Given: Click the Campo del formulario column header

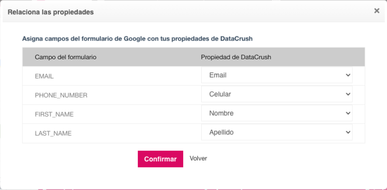Looking at the screenshot, I should click(65, 57).
